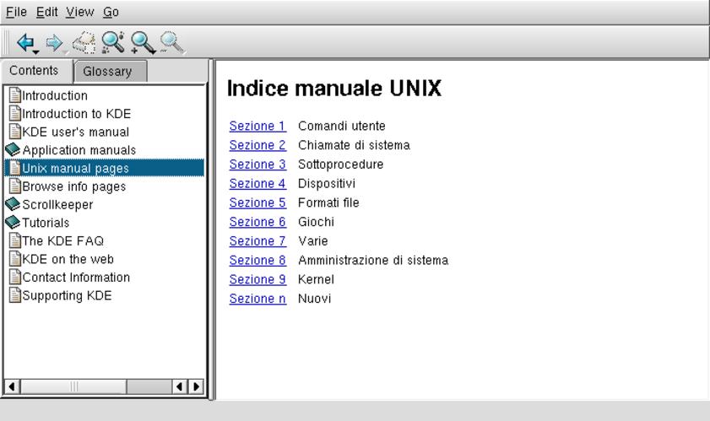Image resolution: width=710 pixels, height=421 pixels.
Task: Click the Find magnifier toolbar icon
Action: click(112, 41)
